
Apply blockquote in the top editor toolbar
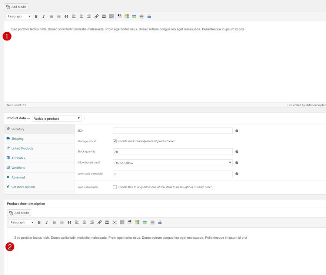[x=66, y=16]
